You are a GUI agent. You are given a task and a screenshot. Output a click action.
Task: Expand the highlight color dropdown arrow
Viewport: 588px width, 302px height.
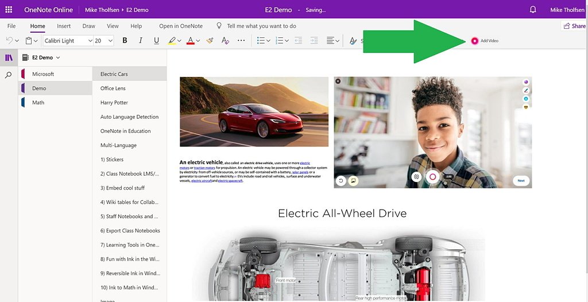coord(179,41)
